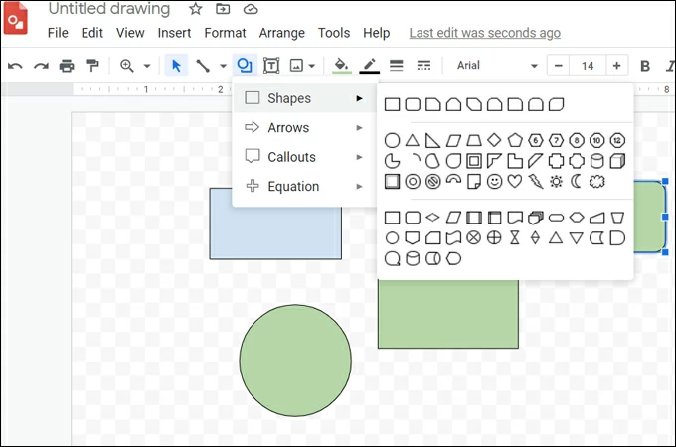The width and height of the screenshot is (676, 447).
Task: Open the Arial font dropdown
Action: (497, 66)
